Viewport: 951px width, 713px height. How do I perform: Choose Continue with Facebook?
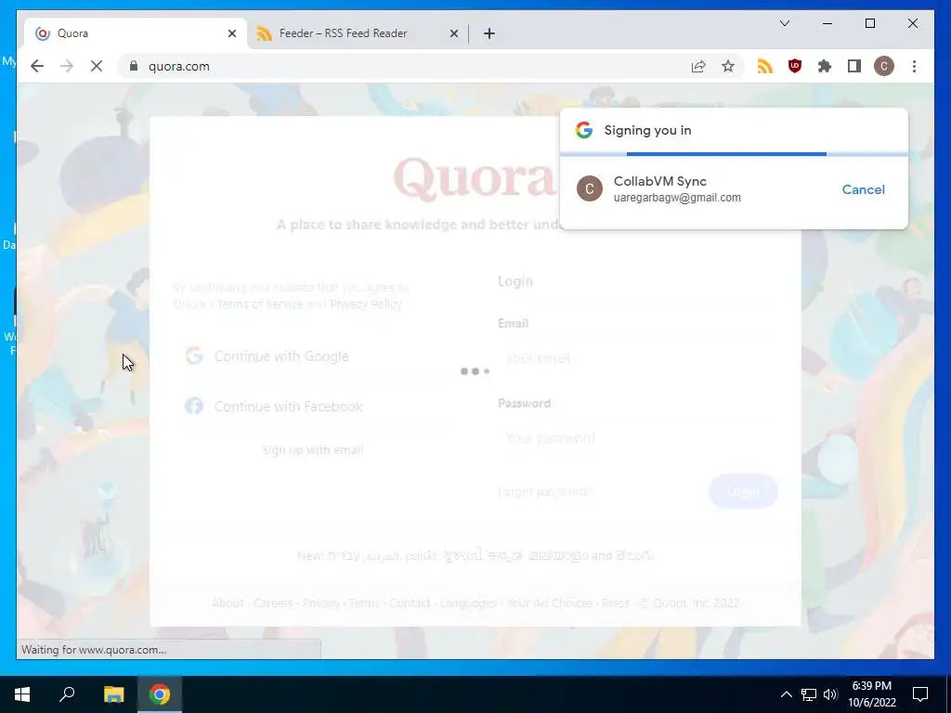(312, 406)
